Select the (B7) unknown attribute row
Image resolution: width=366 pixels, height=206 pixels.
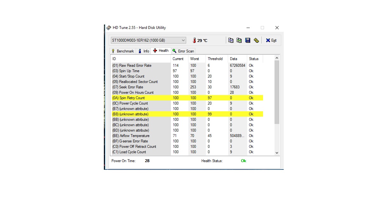coord(187,109)
